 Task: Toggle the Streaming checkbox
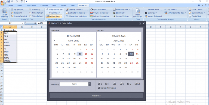pyautogui.click(x=30, y=10)
